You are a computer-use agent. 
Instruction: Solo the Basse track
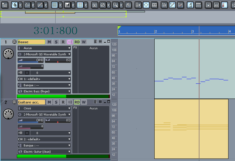coord(56,42)
